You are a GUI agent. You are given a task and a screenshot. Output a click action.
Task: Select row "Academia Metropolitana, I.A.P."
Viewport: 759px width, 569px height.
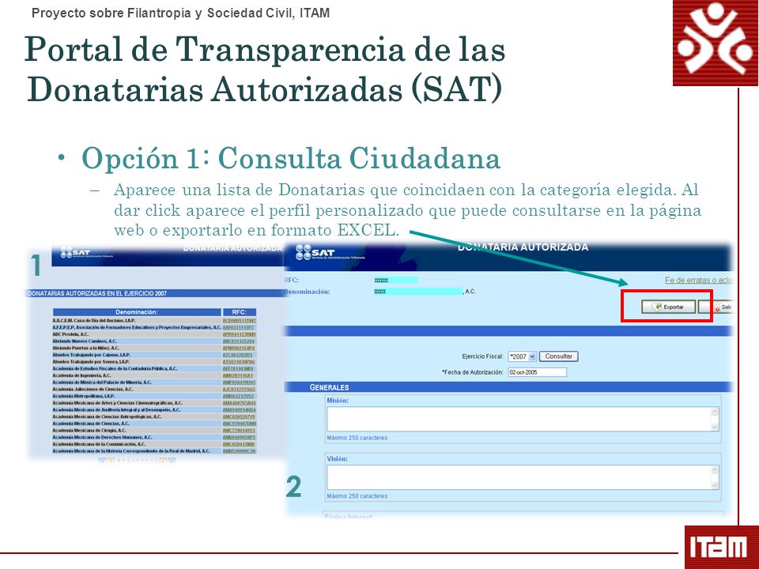[x=154, y=396]
